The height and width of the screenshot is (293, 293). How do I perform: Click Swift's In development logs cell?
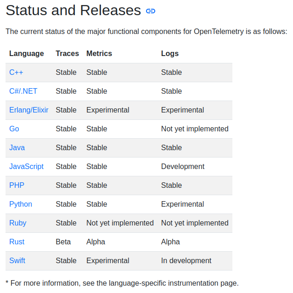click(186, 261)
